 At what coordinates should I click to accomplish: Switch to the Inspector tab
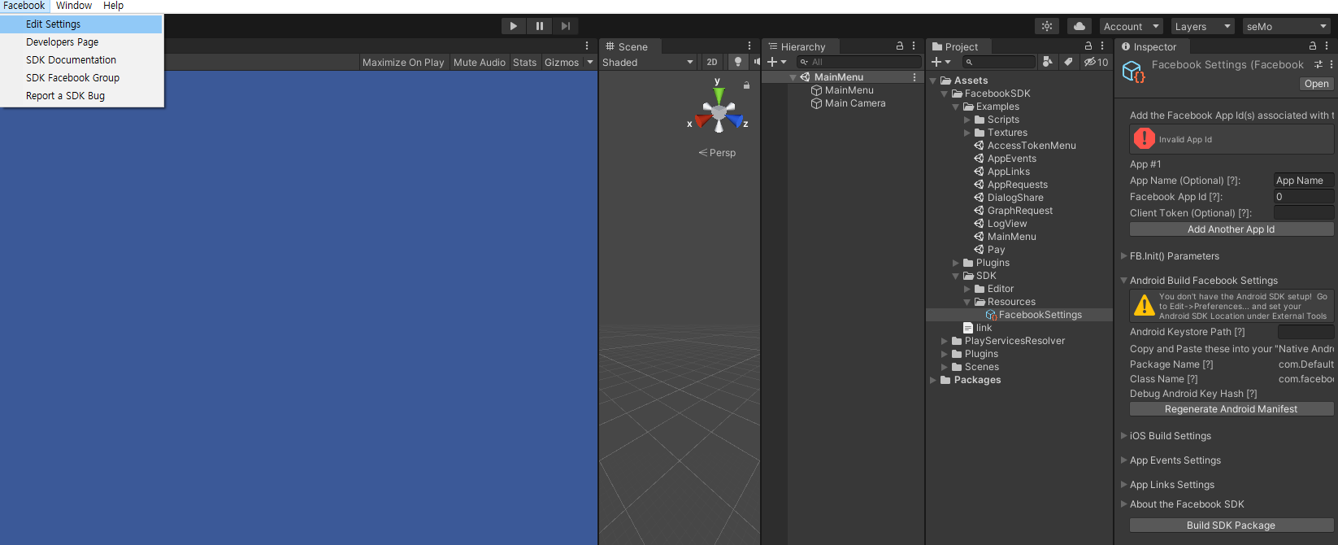click(x=1149, y=47)
